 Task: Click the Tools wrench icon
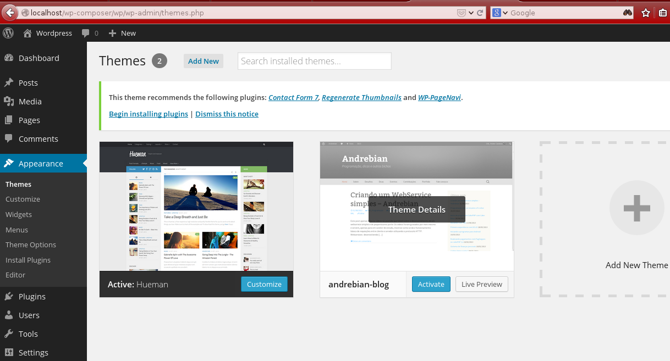tap(9, 334)
